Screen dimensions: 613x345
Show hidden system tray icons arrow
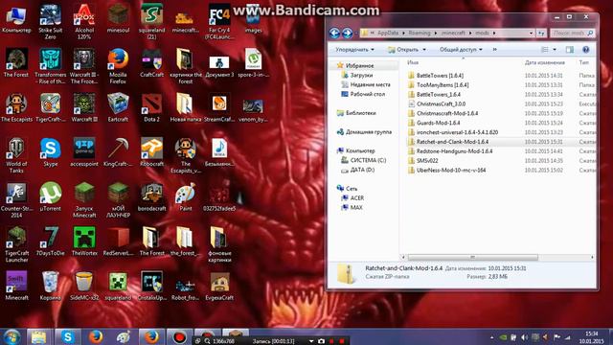pos(491,337)
